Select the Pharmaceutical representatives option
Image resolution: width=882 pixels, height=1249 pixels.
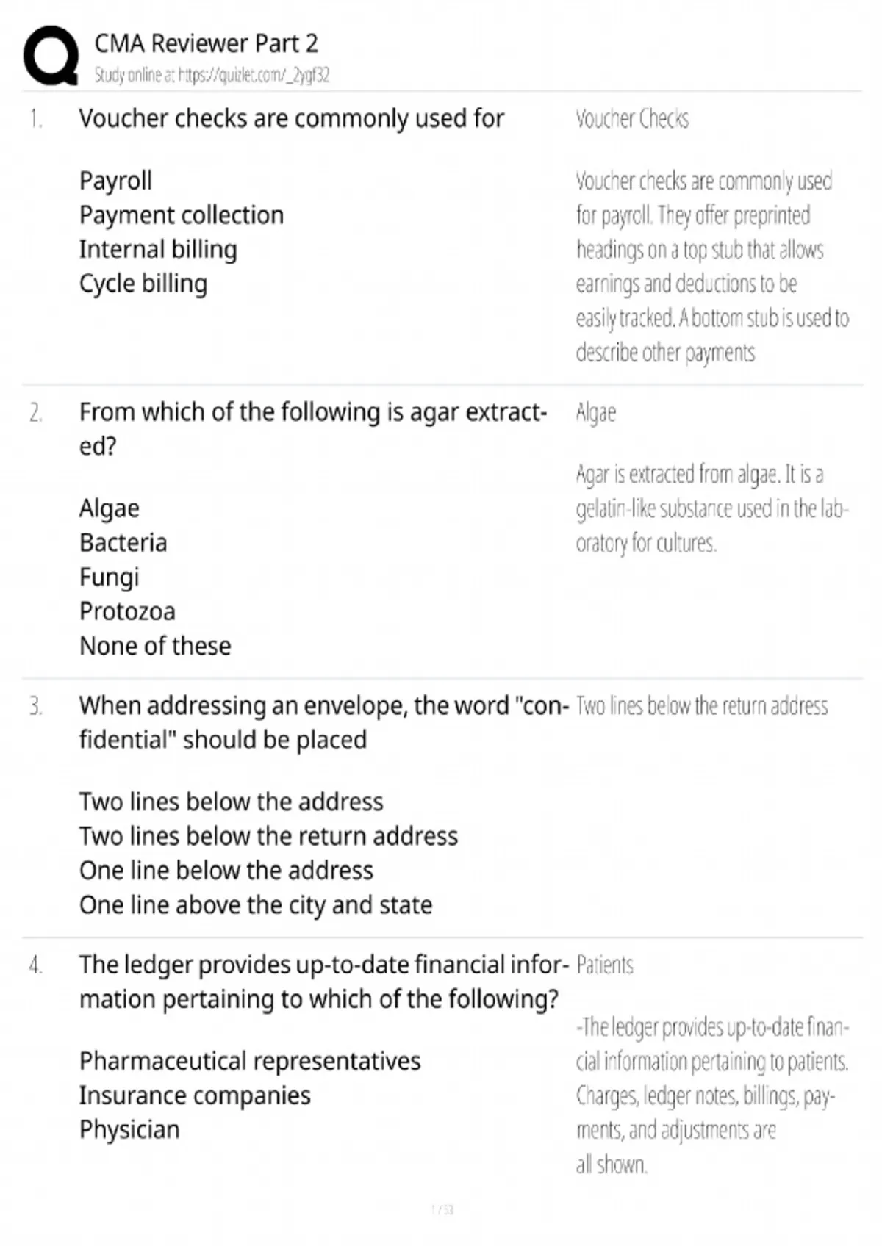coord(250,1060)
